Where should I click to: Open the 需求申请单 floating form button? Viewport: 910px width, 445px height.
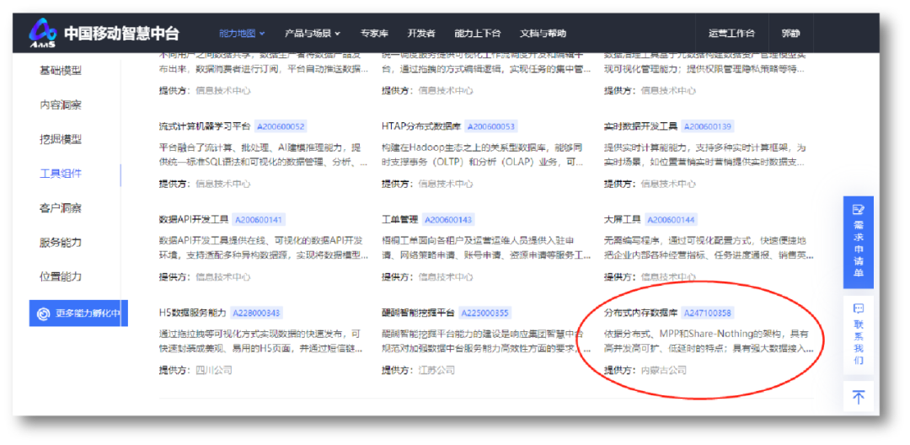(x=858, y=242)
